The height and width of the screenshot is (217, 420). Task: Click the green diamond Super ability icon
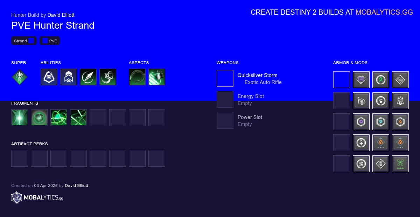[x=20, y=77]
